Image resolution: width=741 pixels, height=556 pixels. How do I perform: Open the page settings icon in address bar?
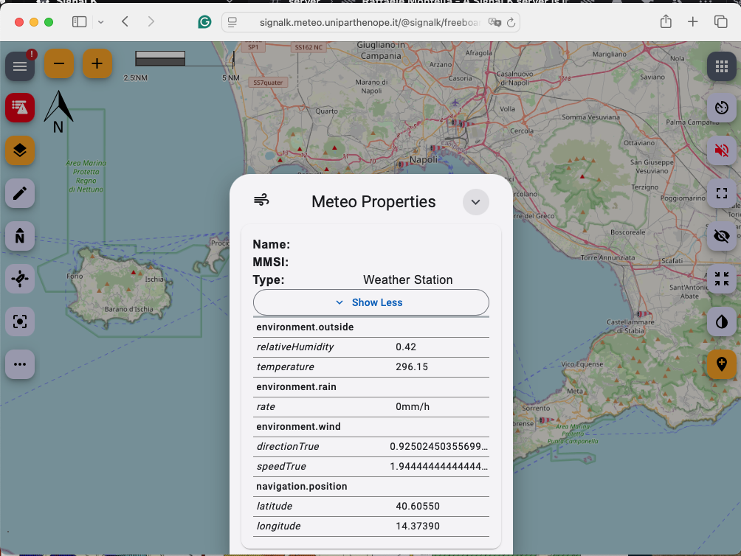[x=232, y=22]
